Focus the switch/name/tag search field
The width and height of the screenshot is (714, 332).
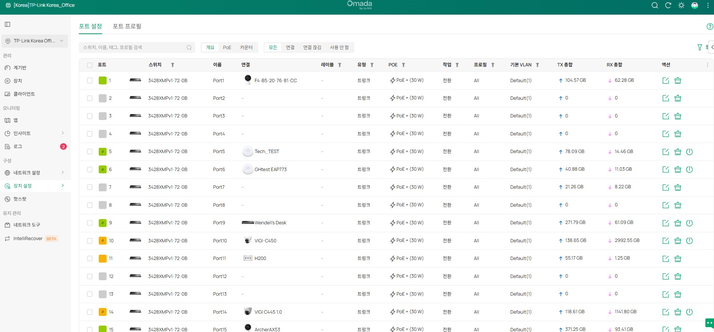(x=137, y=48)
